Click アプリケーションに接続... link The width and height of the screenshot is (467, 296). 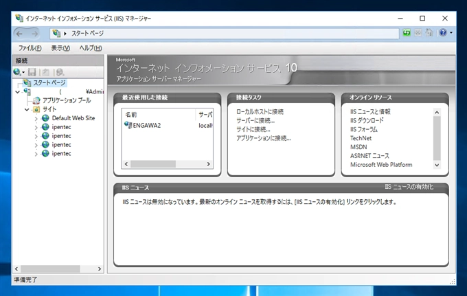tap(263, 138)
